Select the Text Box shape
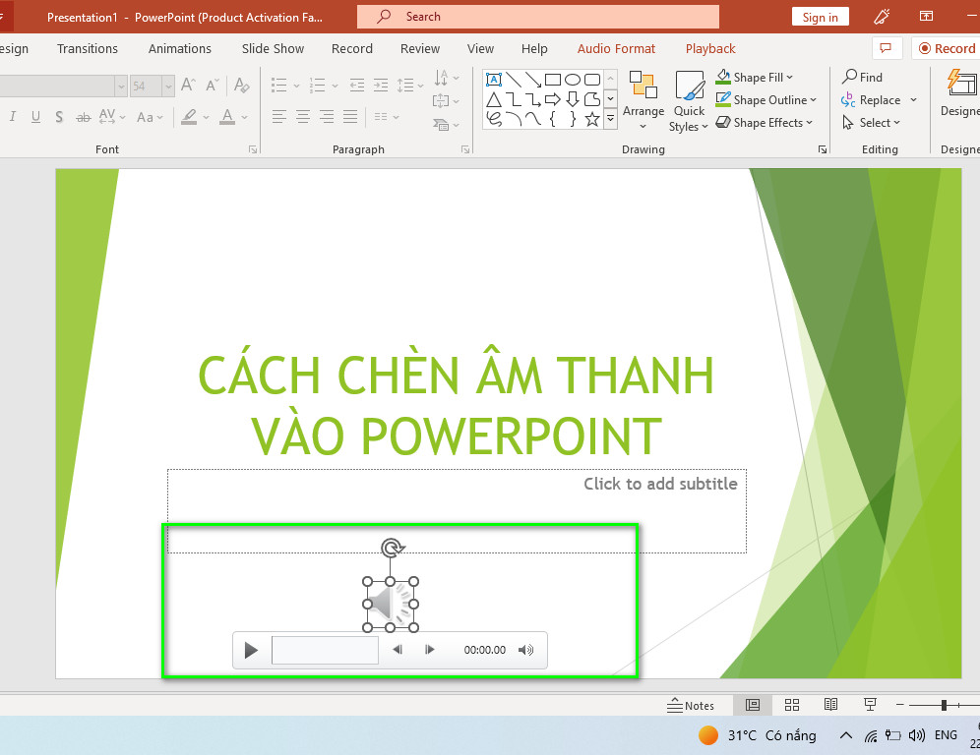The height and width of the screenshot is (755, 980). (494, 80)
